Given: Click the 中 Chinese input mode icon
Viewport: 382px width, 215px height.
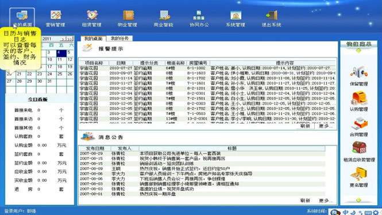Looking at the screenshot, I should click(345, 212).
